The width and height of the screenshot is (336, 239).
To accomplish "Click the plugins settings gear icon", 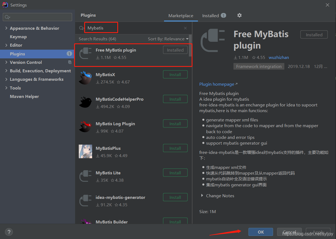I will [239, 15].
